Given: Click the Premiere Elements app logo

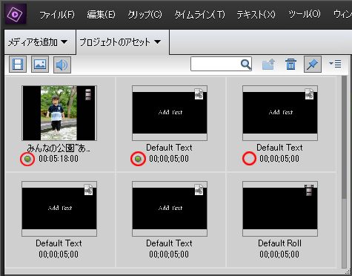Looking at the screenshot, I should coord(15,14).
